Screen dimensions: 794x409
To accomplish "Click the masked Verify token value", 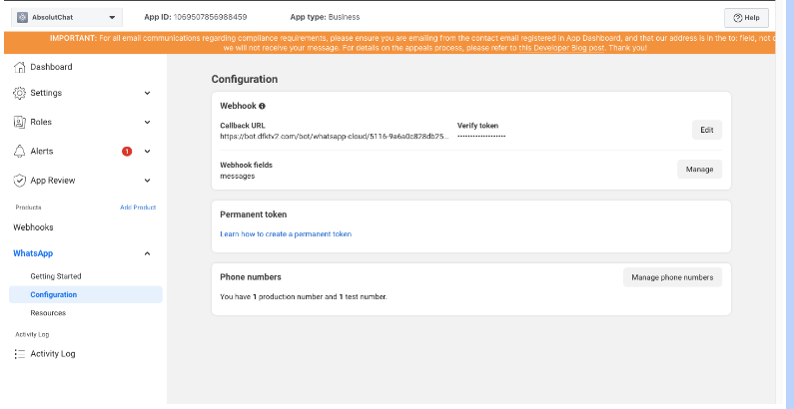I will click(x=481, y=137).
